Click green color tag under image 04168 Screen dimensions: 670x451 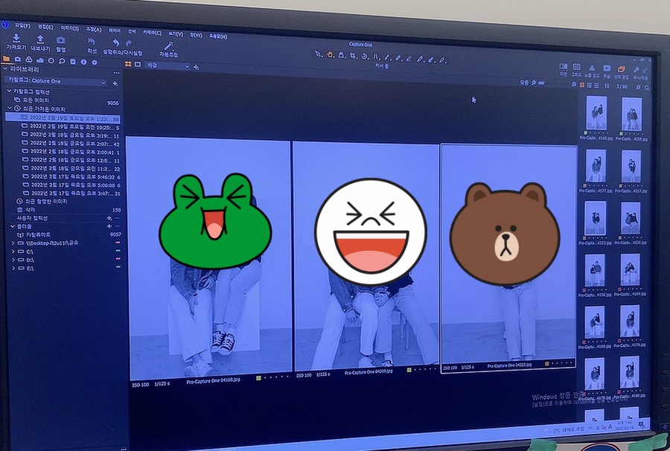(x=258, y=378)
